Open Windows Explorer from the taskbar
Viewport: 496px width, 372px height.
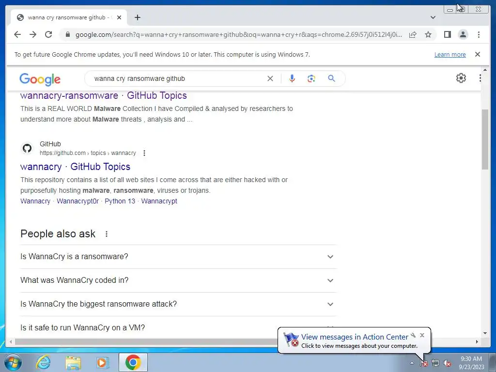click(x=73, y=362)
